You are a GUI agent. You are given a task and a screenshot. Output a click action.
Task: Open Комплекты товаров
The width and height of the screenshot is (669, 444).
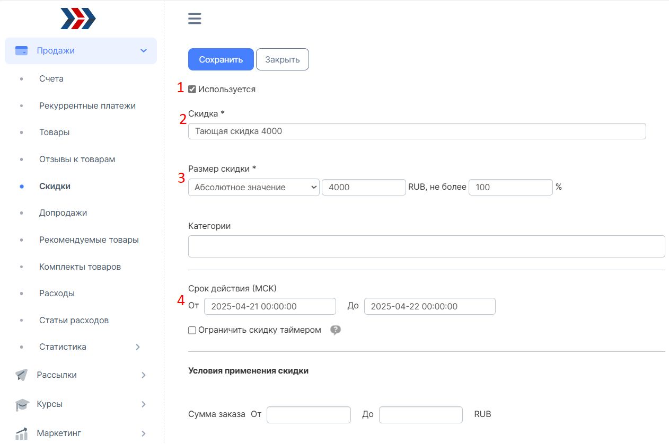click(80, 267)
